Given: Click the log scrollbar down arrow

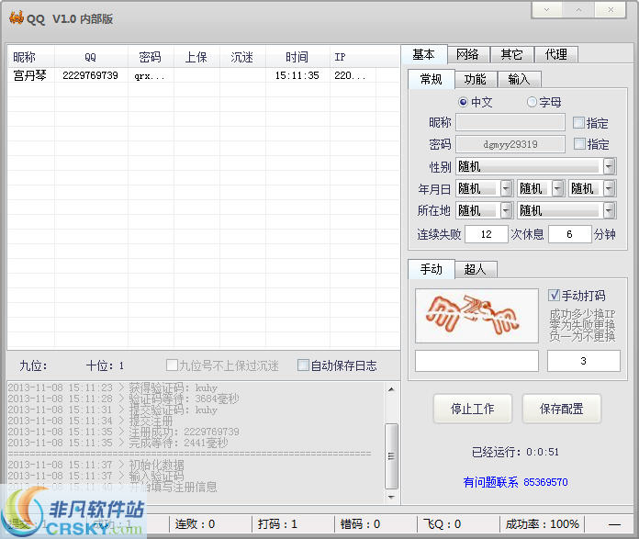Looking at the screenshot, I should (x=391, y=497).
